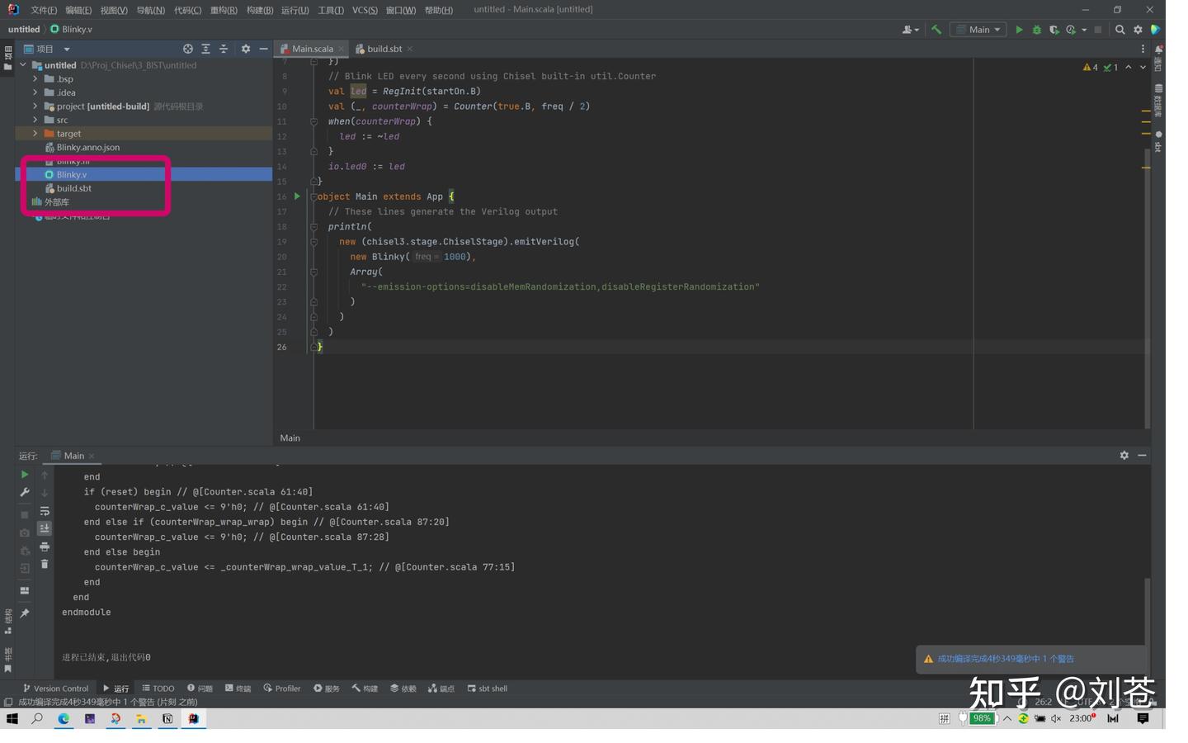The width and height of the screenshot is (1188, 743).
Task: Start debugging Main with the bug icon
Action: [1038, 30]
